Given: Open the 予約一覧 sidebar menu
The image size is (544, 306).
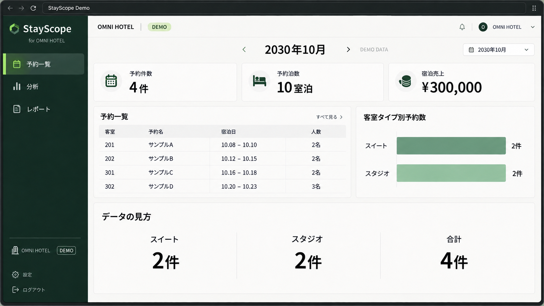Looking at the screenshot, I should 44,64.
